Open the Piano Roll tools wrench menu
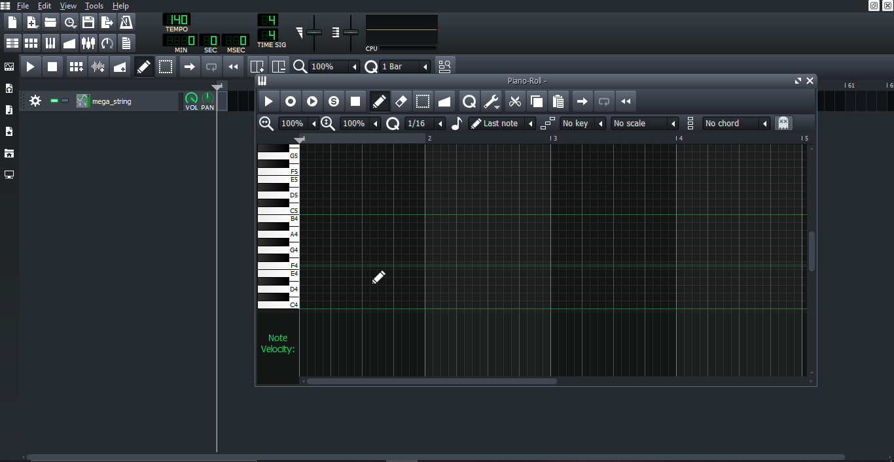Screen dimensions: 894x462 pyautogui.click(x=492, y=101)
